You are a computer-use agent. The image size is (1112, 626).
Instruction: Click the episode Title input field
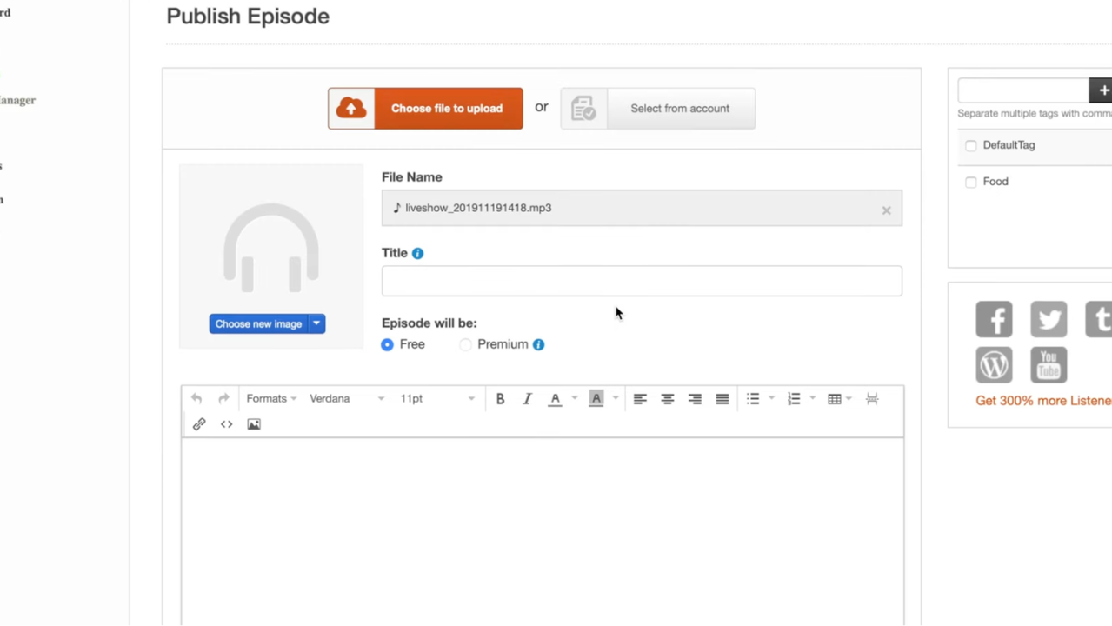[642, 282]
